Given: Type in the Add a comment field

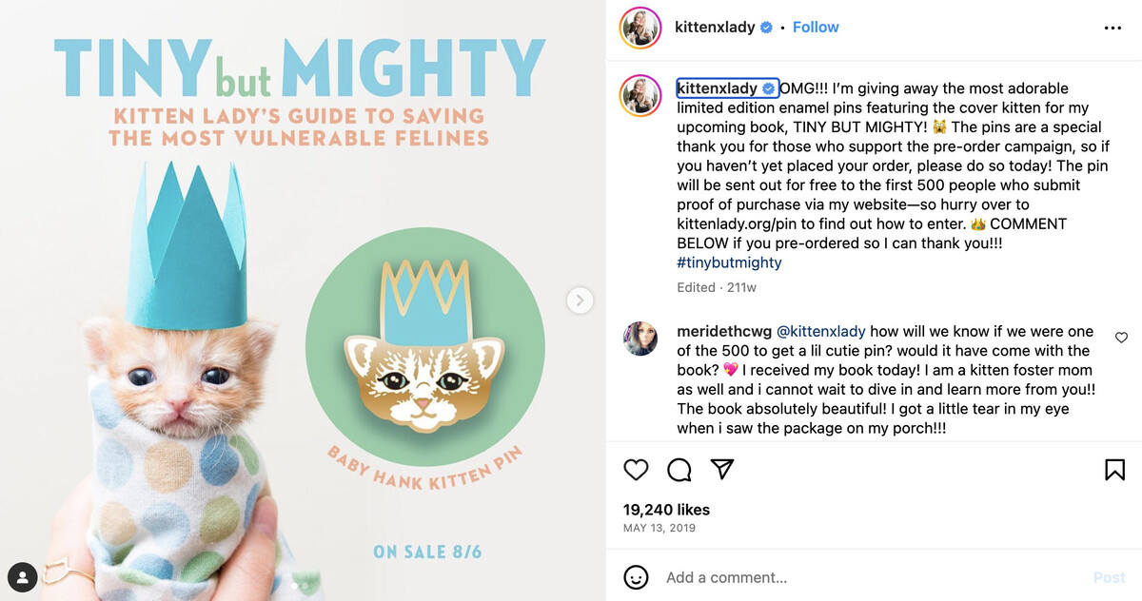Looking at the screenshot, I should (x=856, y=577).
